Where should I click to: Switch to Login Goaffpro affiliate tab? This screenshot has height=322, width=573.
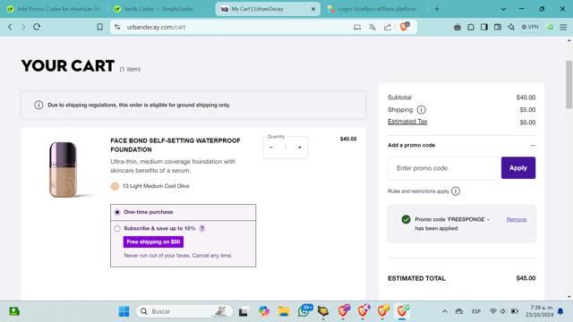pyautogui.click(x=374, y=9)
